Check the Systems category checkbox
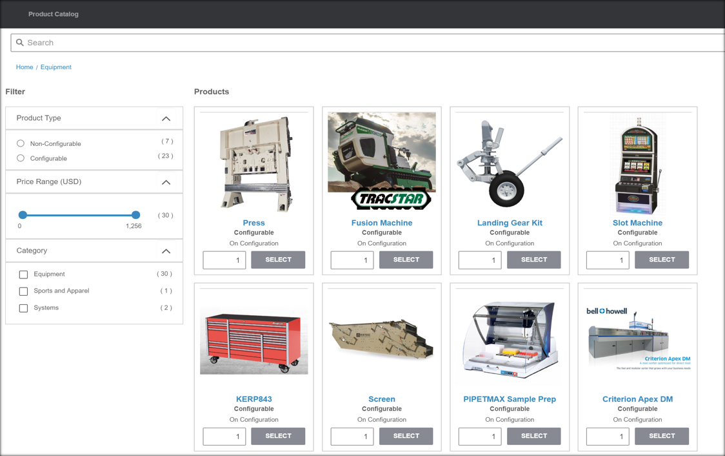This screenshot has width=725, height=456. pos(24,308)
